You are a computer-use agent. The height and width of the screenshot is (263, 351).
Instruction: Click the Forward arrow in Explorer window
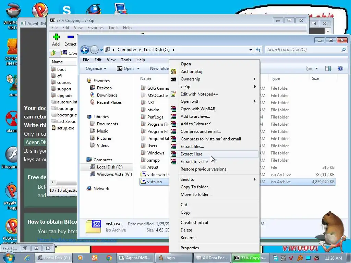click(94, 50)
